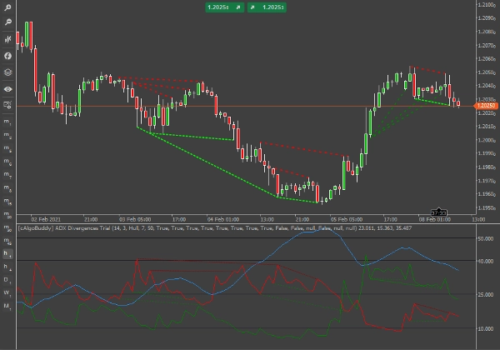Select the h1 timeframe button
This screenshot has width=500, height=350.
click(x=7, y=252)
